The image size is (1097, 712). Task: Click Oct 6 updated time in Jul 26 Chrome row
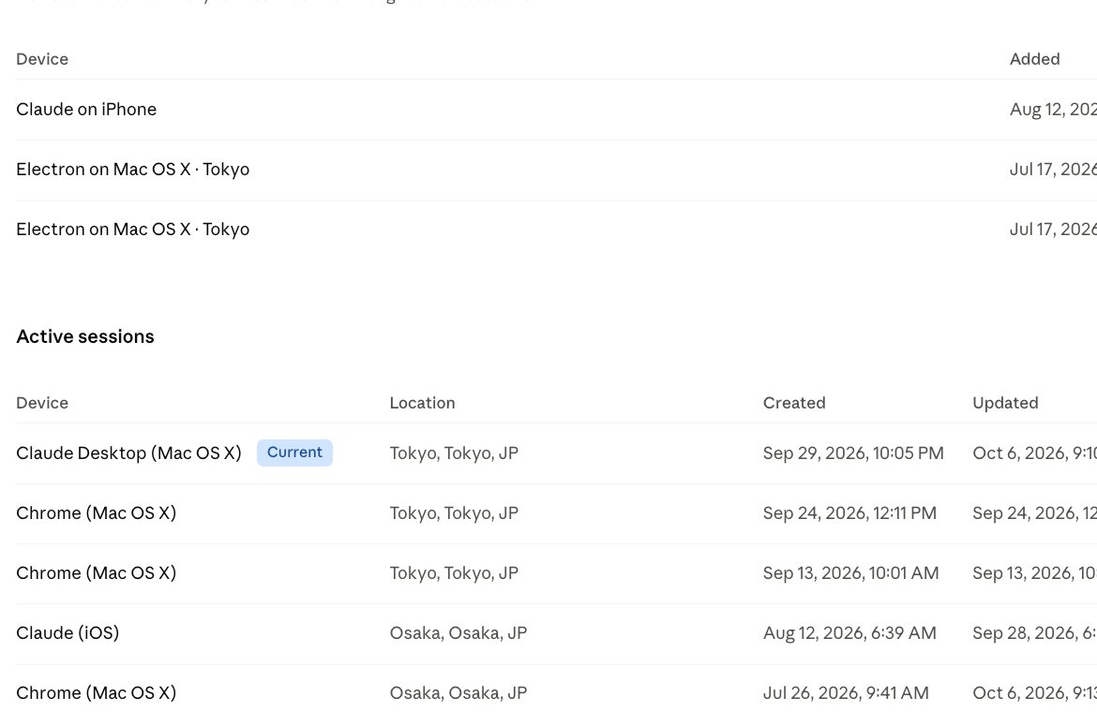(1035, 693)
